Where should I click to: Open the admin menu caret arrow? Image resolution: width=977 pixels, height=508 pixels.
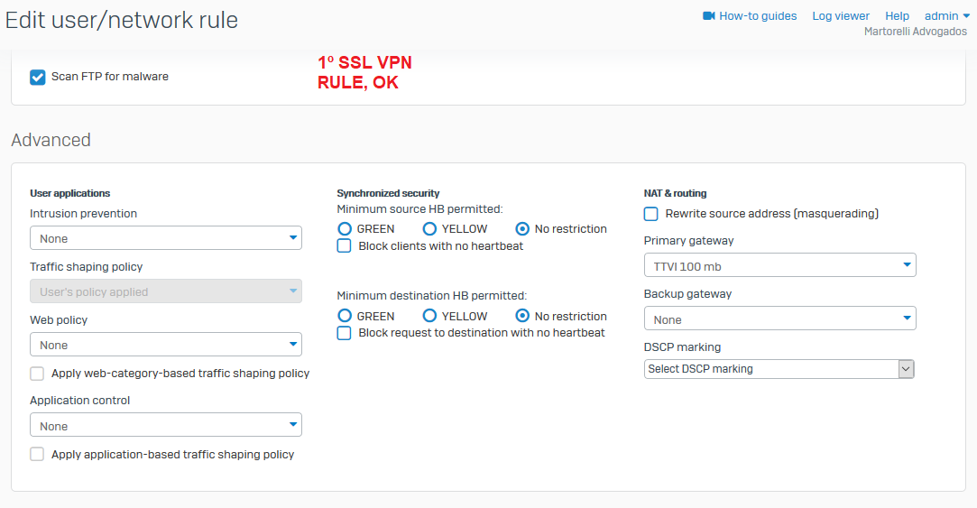[x=966, y=16]
